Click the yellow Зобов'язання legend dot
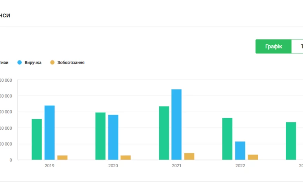Image resolution: width=303 pixels, height=182 pixels. coord(52,62)
